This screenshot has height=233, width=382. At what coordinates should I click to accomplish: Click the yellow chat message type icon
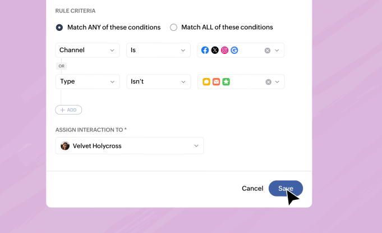click(x=206, y=81)
